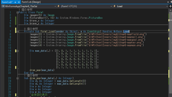The height and width of the screenshot is (97, 172).
Task: Click the lightning event icon beside Form1 イベント
Action: pyautogui.click(x=59, y=6)
